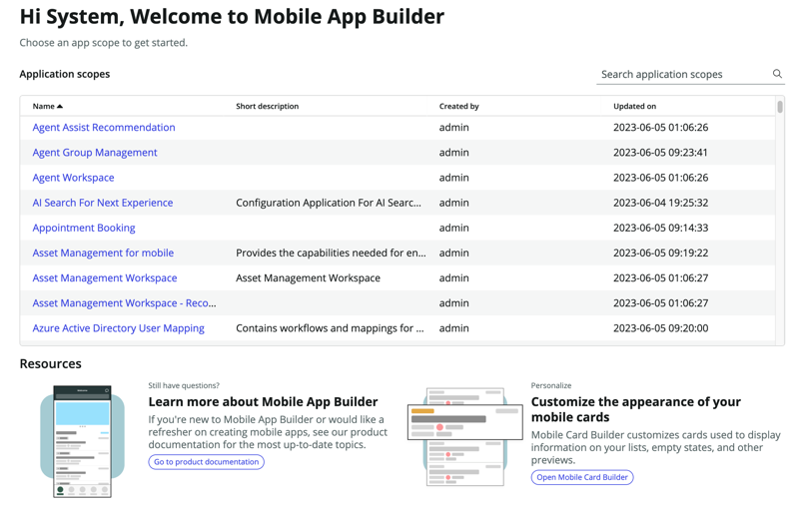Select timestamp 2023-06-05 09:20:00
Image resolution: width=799 pixels, height=511 pixels.
click(x=660, y=328)
